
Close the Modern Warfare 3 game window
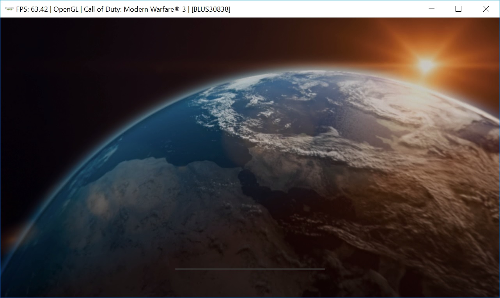click(x=486, y=9)
